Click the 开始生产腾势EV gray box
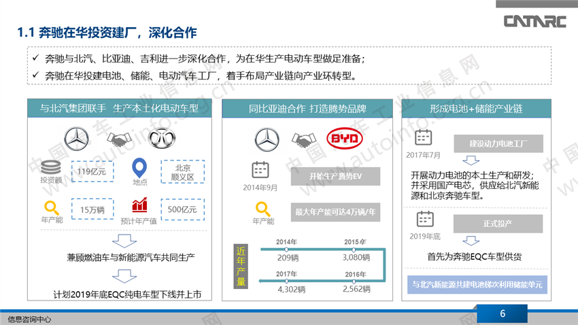 tap(335, 176)
